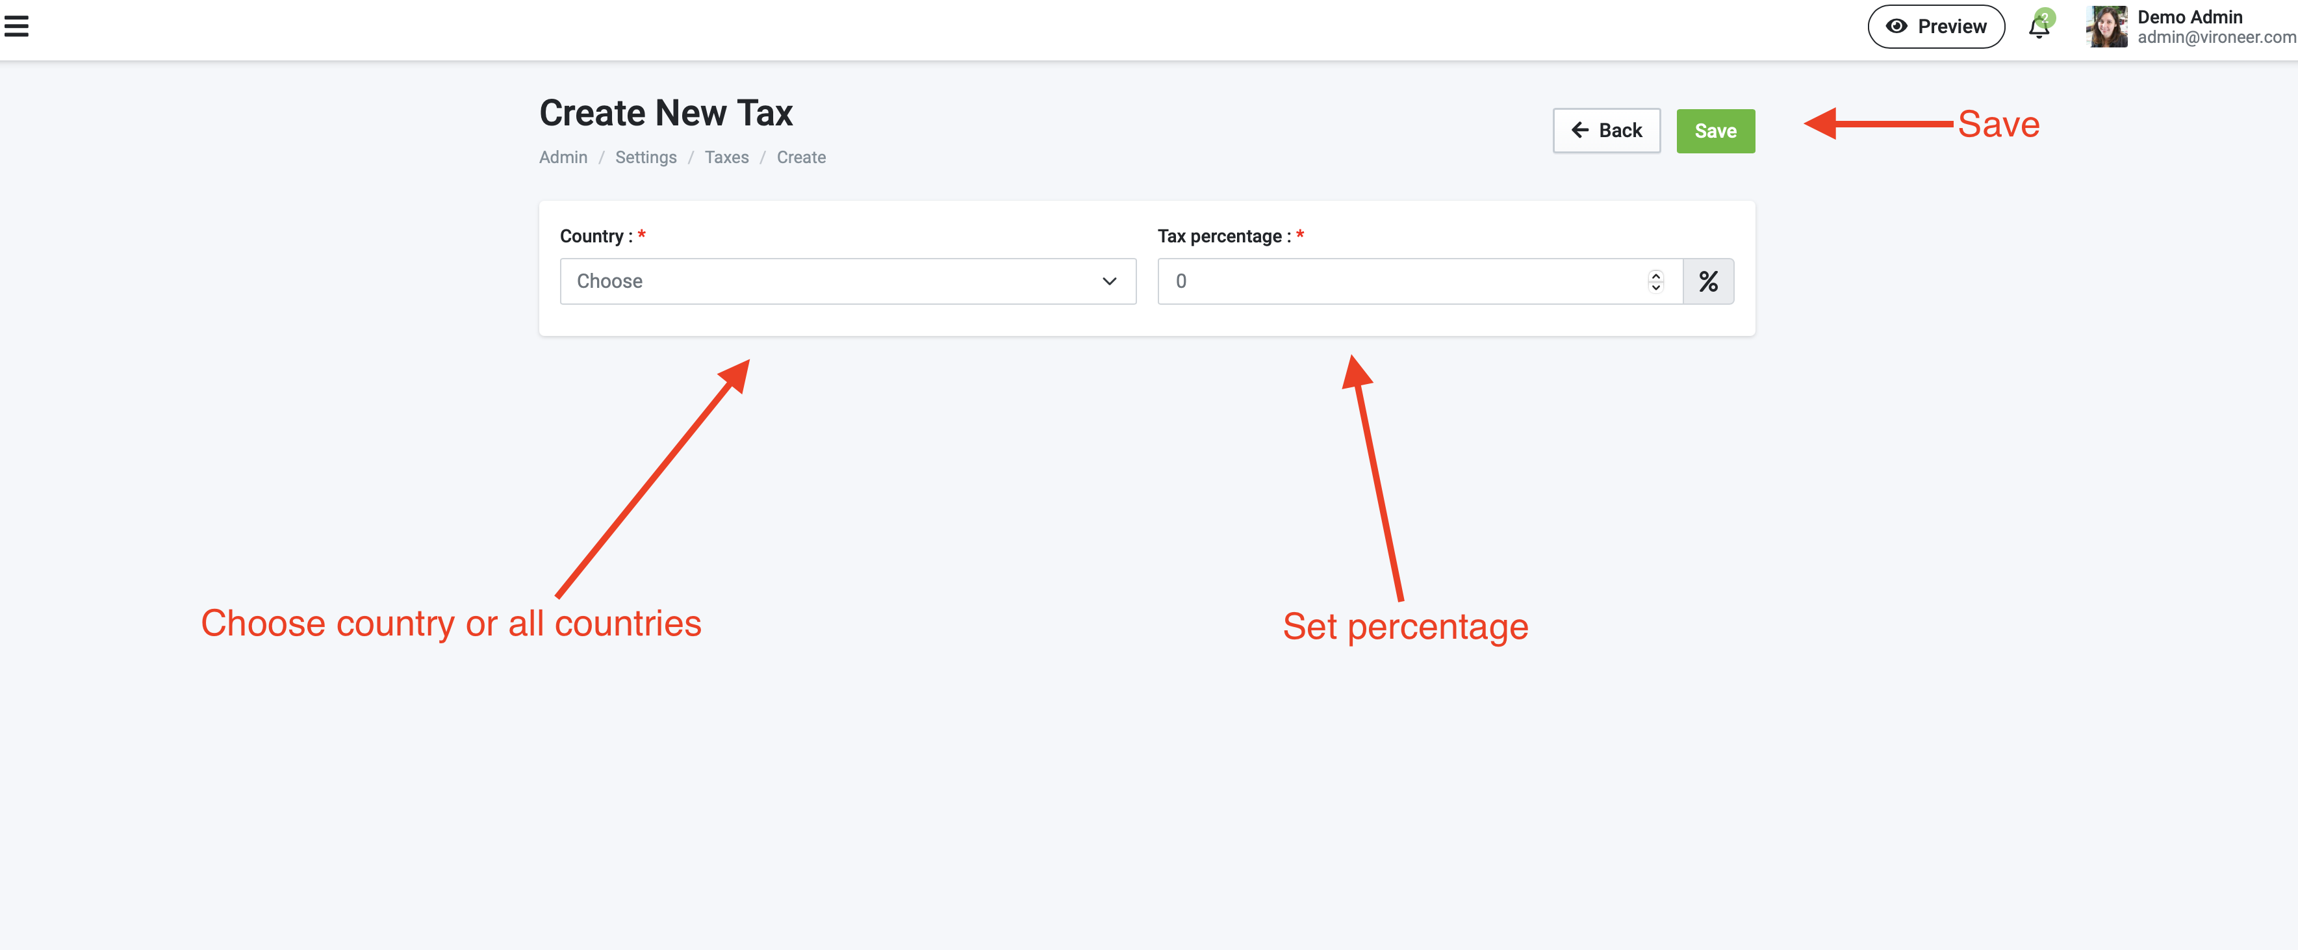This screenshot has width=2298, height=950.
Task: Click the green notification count badge
Action: coord(2045,17)
